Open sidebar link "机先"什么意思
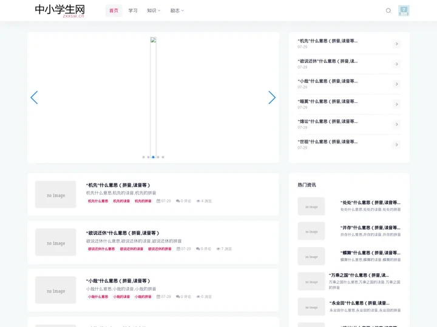 [x=328, y=41]
